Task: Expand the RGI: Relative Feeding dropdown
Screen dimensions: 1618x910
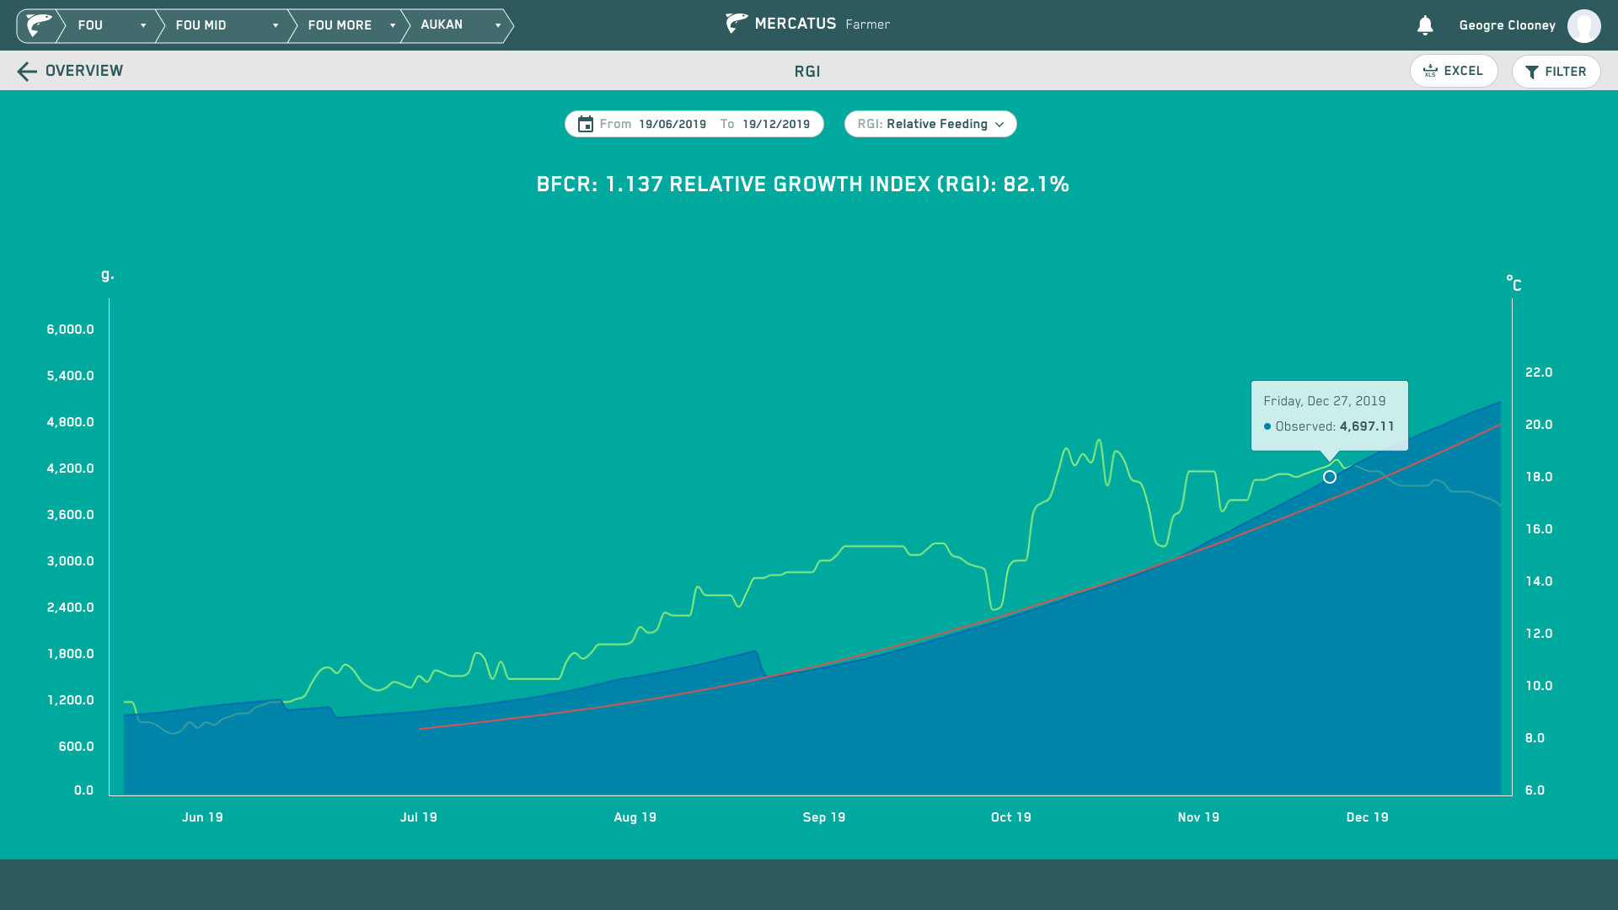Action: click(x=930, y=124)
